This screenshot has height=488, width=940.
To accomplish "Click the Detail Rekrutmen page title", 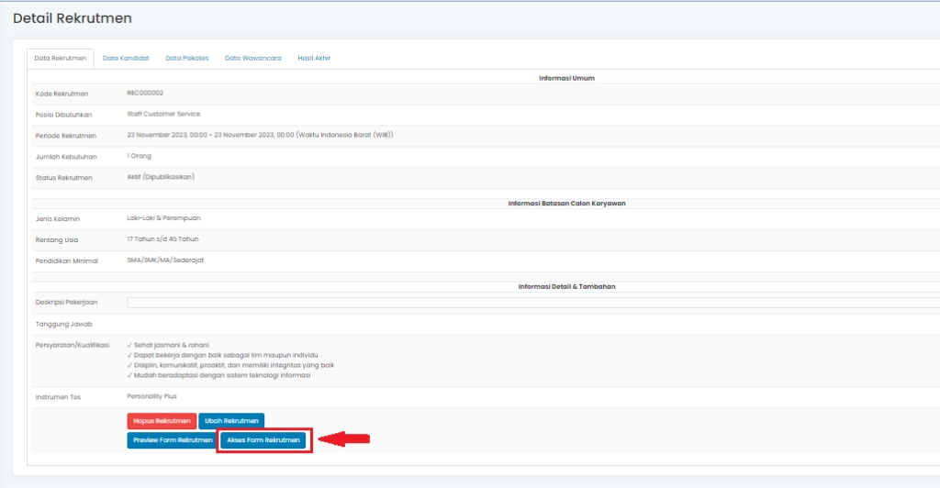I will [73, 18].
